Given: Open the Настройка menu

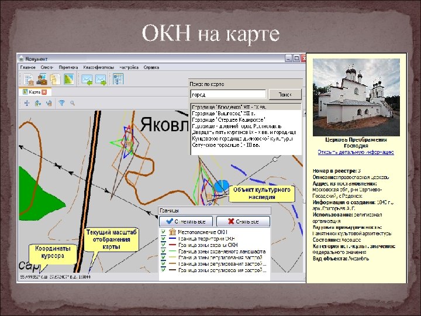Looking at the screenshot, I should click(129, 67).
